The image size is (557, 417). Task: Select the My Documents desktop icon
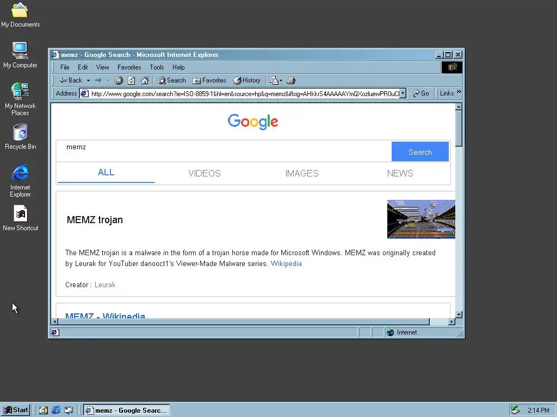20,15
